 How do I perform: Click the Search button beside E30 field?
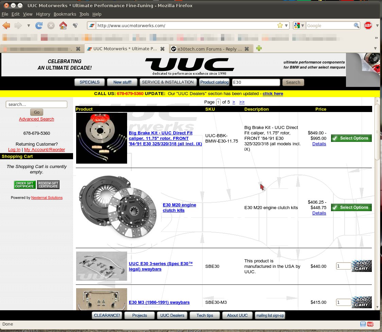coord(293,82)
